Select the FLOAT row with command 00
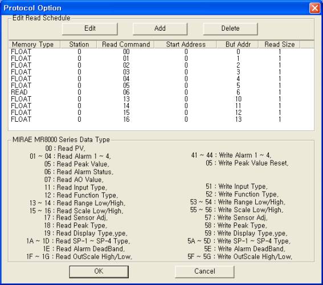 tap(162, 52)
